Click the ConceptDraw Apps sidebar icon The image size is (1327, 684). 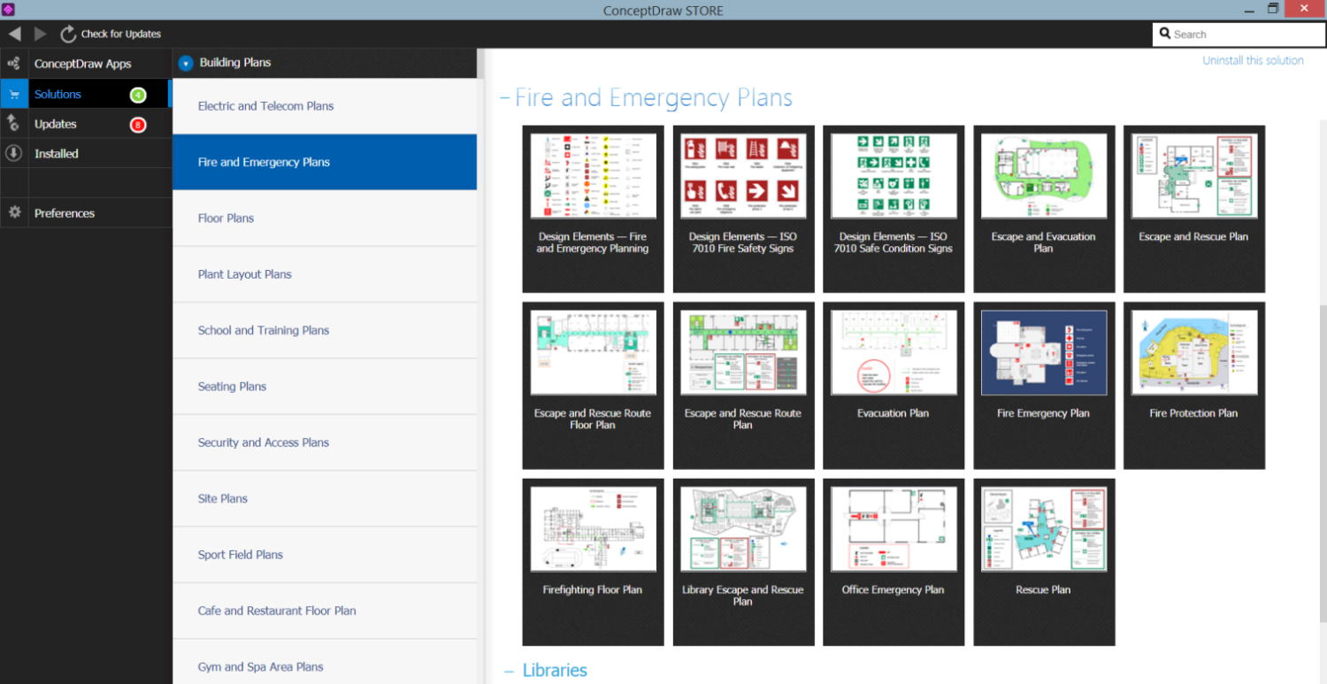click(x=13, y=64)
